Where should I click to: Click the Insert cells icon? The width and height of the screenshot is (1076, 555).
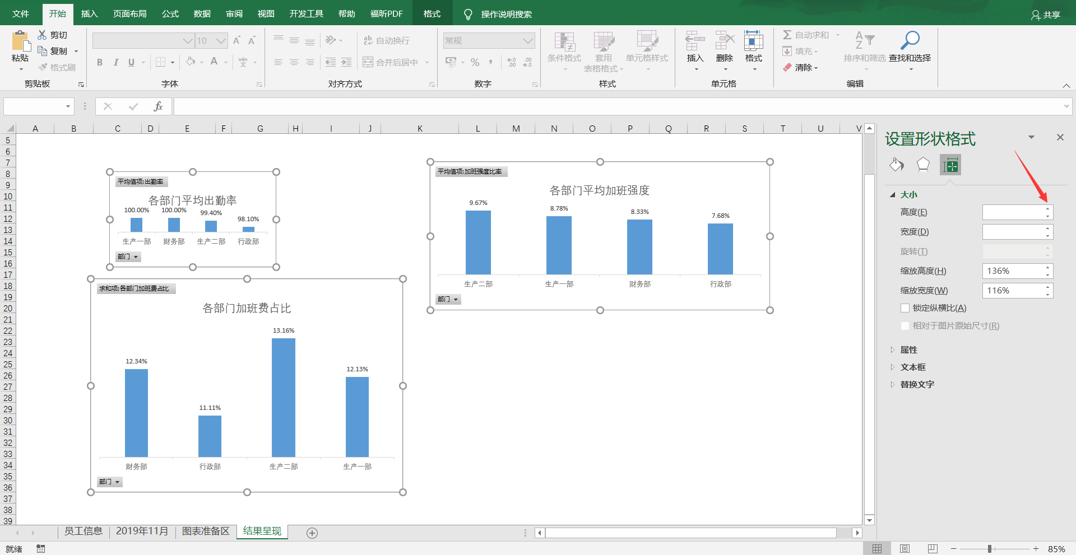tap(695, 41)
